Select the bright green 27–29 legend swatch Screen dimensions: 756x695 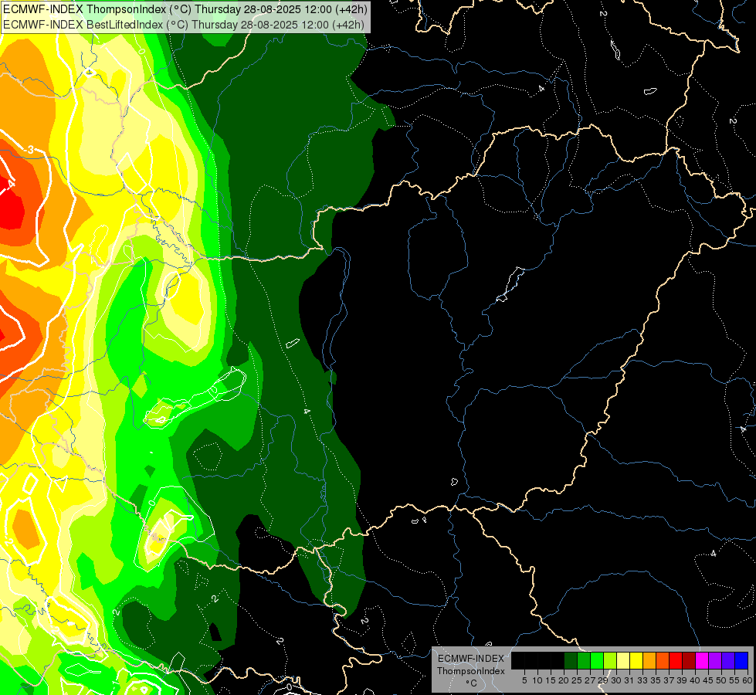point(597,660)
